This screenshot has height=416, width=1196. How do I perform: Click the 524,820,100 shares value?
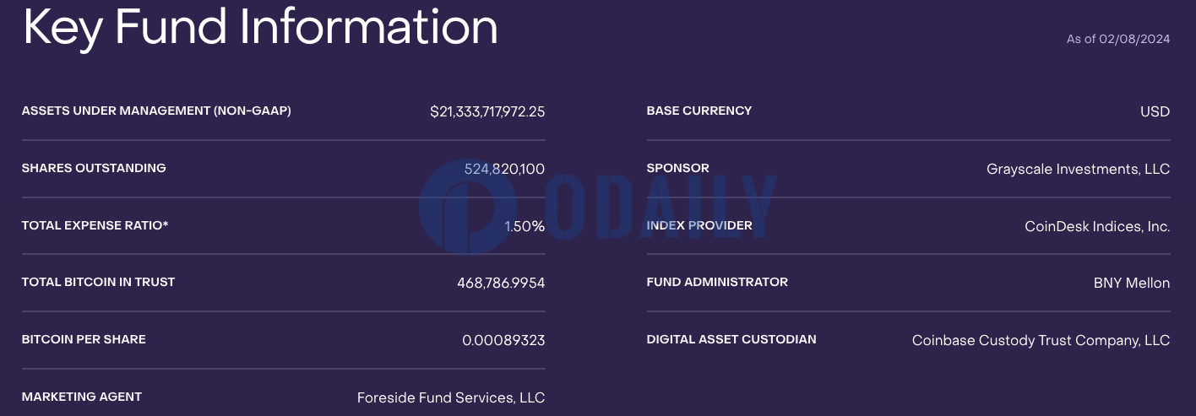pyautogui.click(x=504, y=169)
